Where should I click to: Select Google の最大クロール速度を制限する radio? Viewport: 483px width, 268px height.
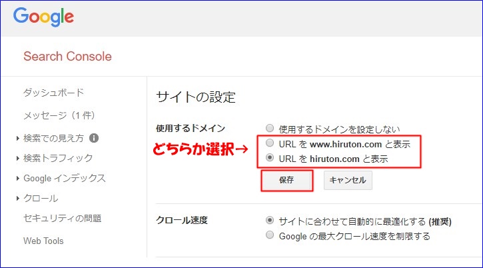tap(270, 235)
